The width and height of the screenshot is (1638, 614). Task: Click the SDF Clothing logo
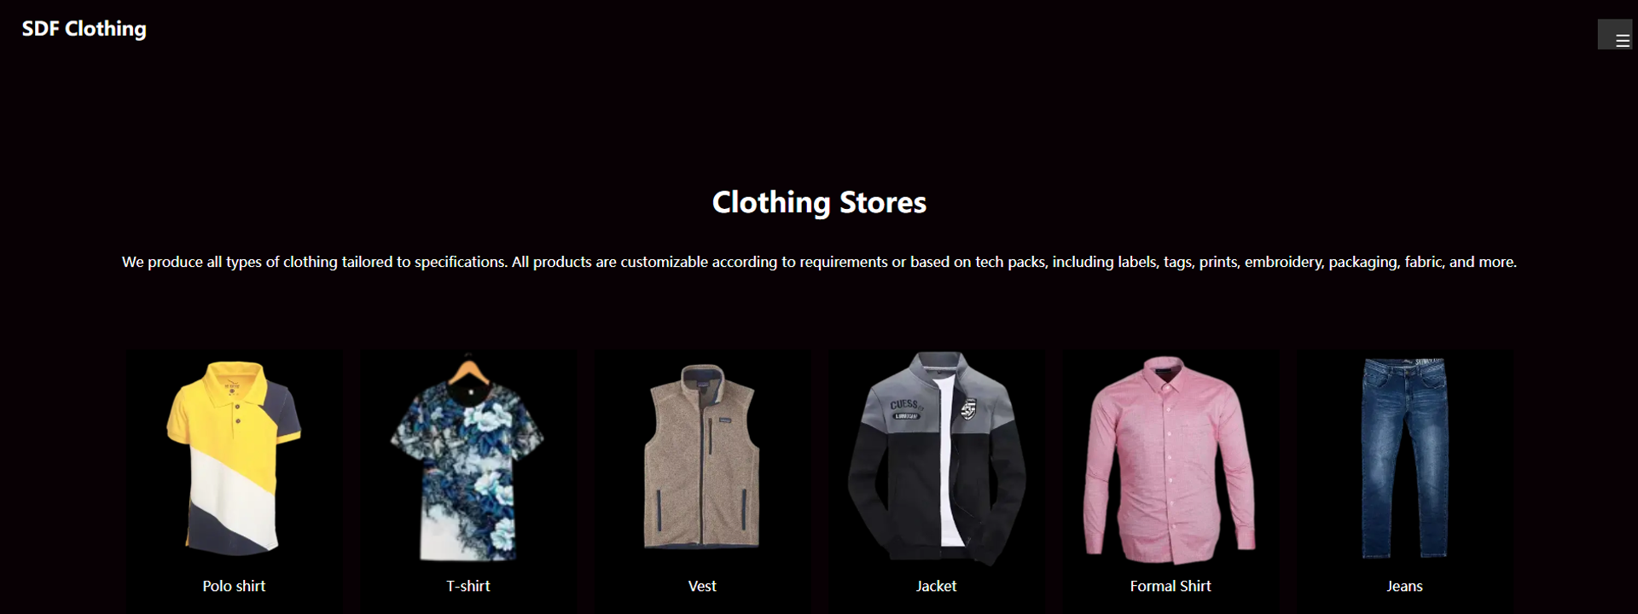point(84,29)
